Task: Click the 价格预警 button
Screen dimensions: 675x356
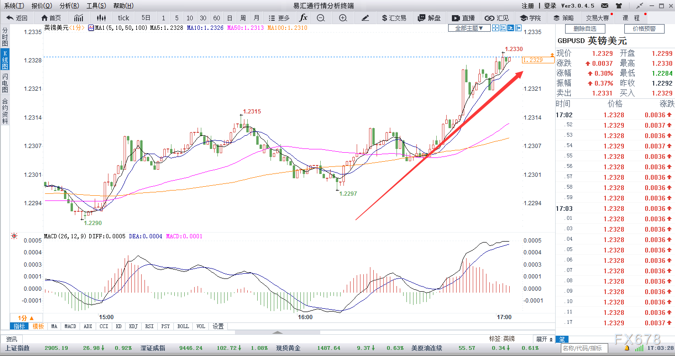Action: click(x=644, y=29)
